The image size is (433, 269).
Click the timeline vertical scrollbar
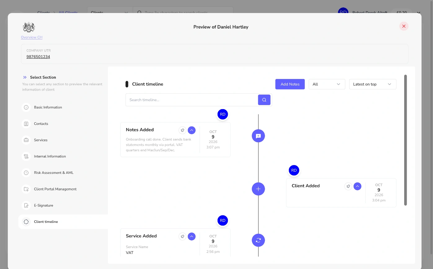coord(405,140)
